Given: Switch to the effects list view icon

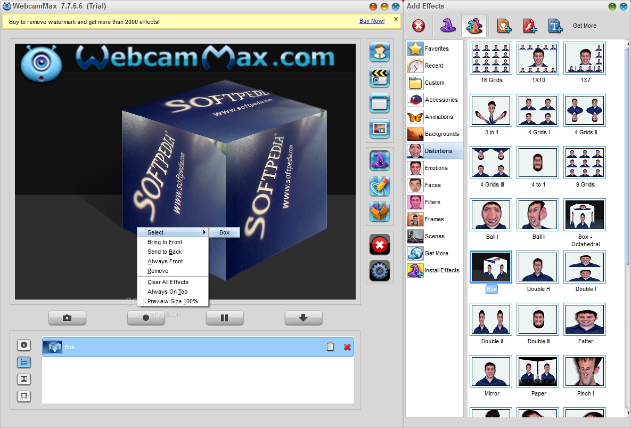Looking at the screenshot, I should click(x=24, y=362).
